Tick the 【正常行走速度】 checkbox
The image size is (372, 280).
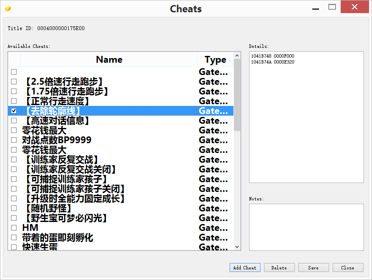click(14, 101)
